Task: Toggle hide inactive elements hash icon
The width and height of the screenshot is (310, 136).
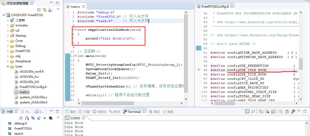Action: coord(51,118)
